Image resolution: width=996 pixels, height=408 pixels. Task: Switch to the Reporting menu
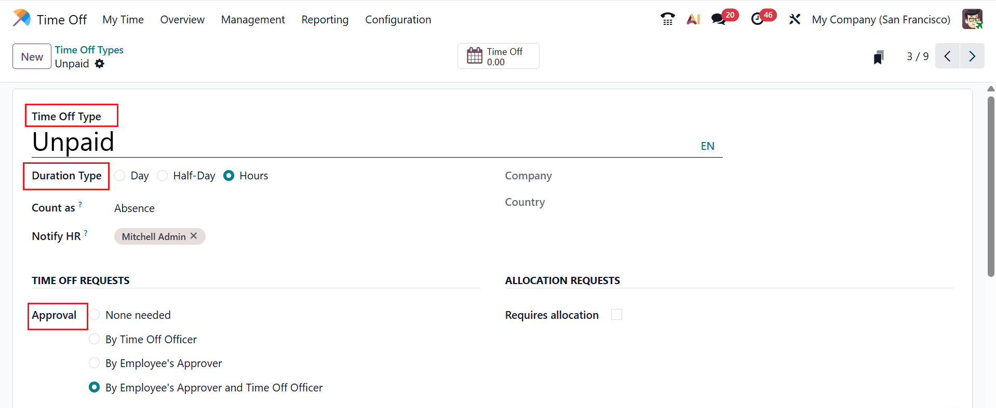(325, 20)
